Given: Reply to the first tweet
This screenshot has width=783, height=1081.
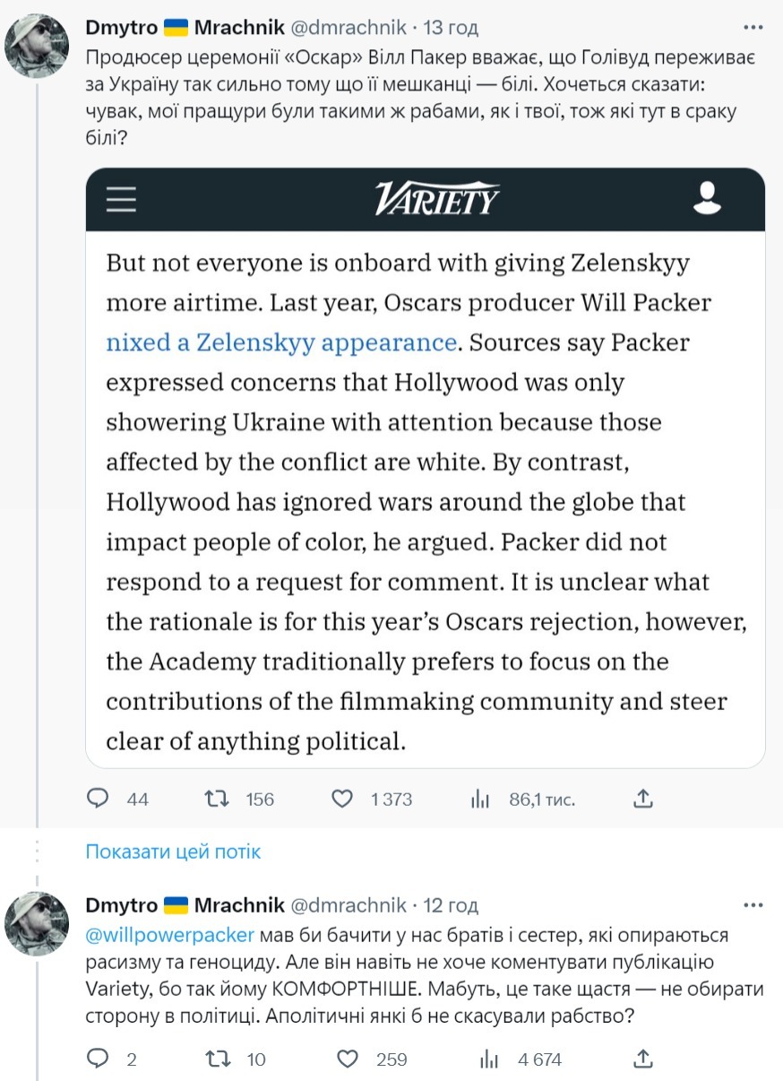Looking at the screenshot, I should 98,799.
